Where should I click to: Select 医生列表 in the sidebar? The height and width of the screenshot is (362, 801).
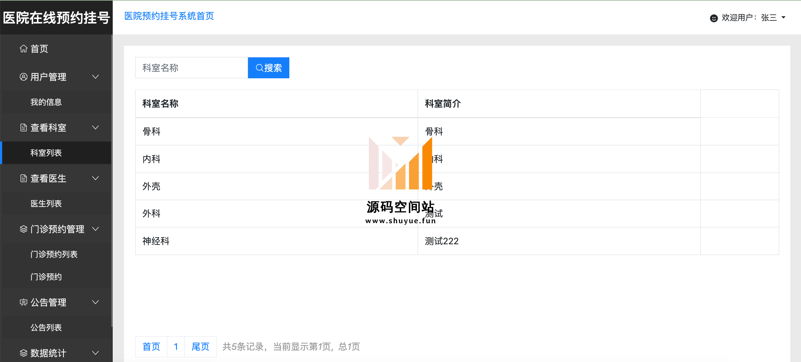click(46, 204)
